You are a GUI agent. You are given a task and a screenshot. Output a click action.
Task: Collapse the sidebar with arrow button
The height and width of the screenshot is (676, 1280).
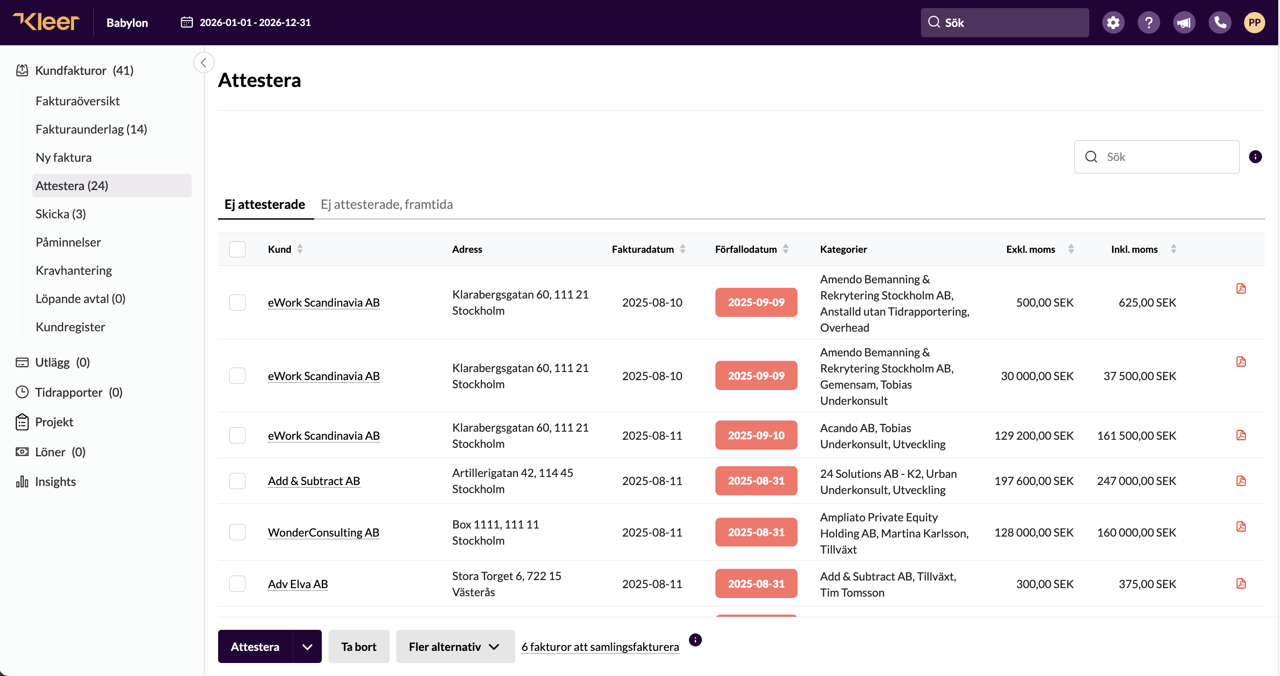203,63
